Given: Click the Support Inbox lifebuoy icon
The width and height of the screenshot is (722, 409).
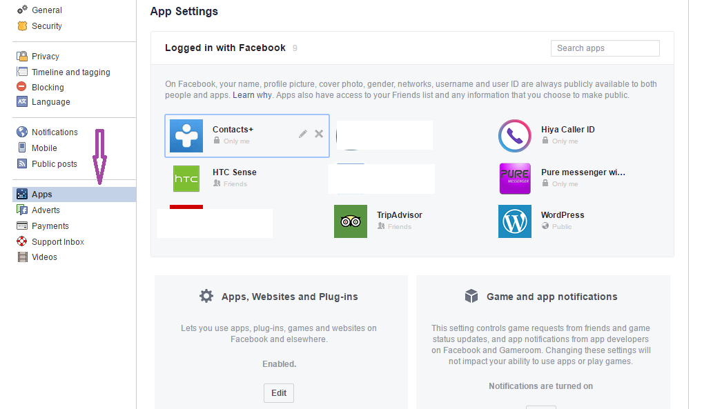Looking at the screenshot, I should (x=21, y=241).
